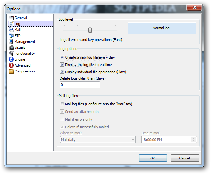Screen dimensions: 211x174
Task: Click the log level slider thumb
Action: point(90,30)
